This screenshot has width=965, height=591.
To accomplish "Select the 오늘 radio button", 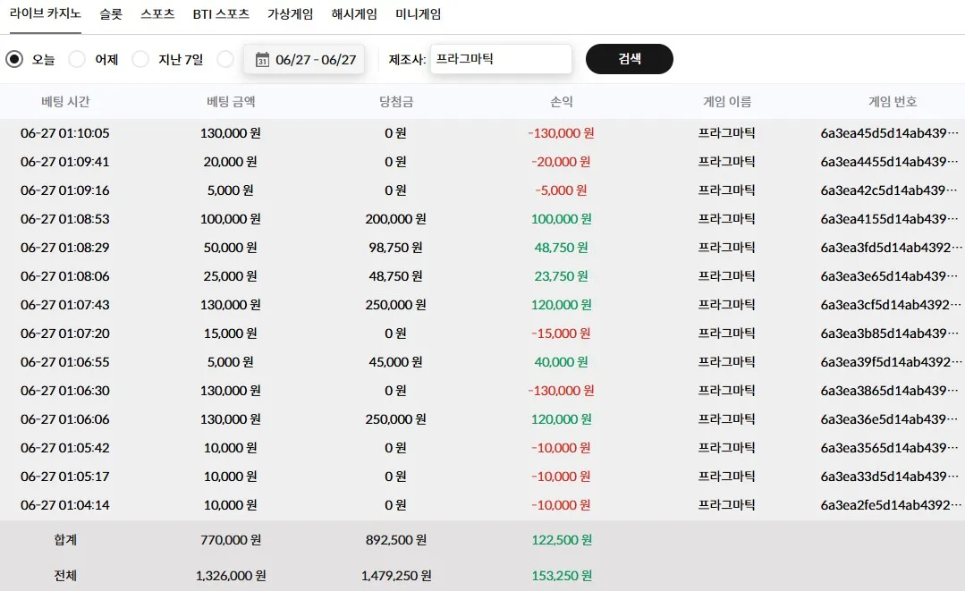I will pos(14,59).
